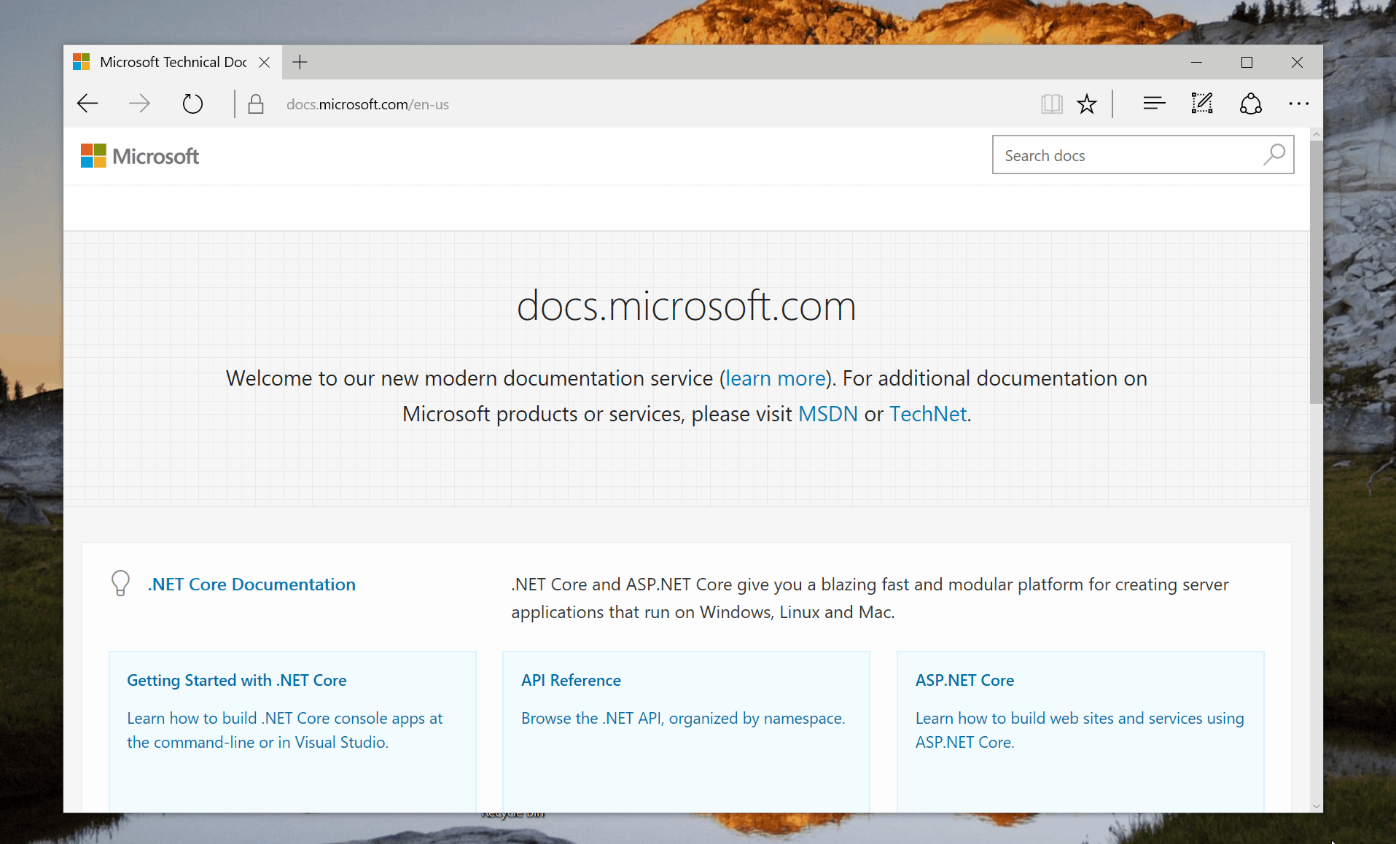This screenshot has width=1396, height=844.
Task: Minimize the Edge browser window
Action: [1196, 62]
